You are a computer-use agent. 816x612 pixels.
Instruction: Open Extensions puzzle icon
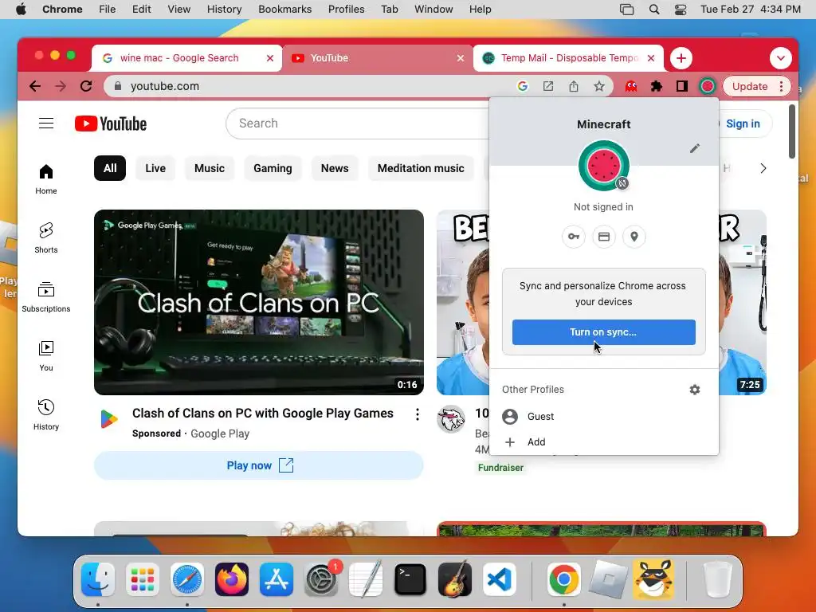[657, 86]
